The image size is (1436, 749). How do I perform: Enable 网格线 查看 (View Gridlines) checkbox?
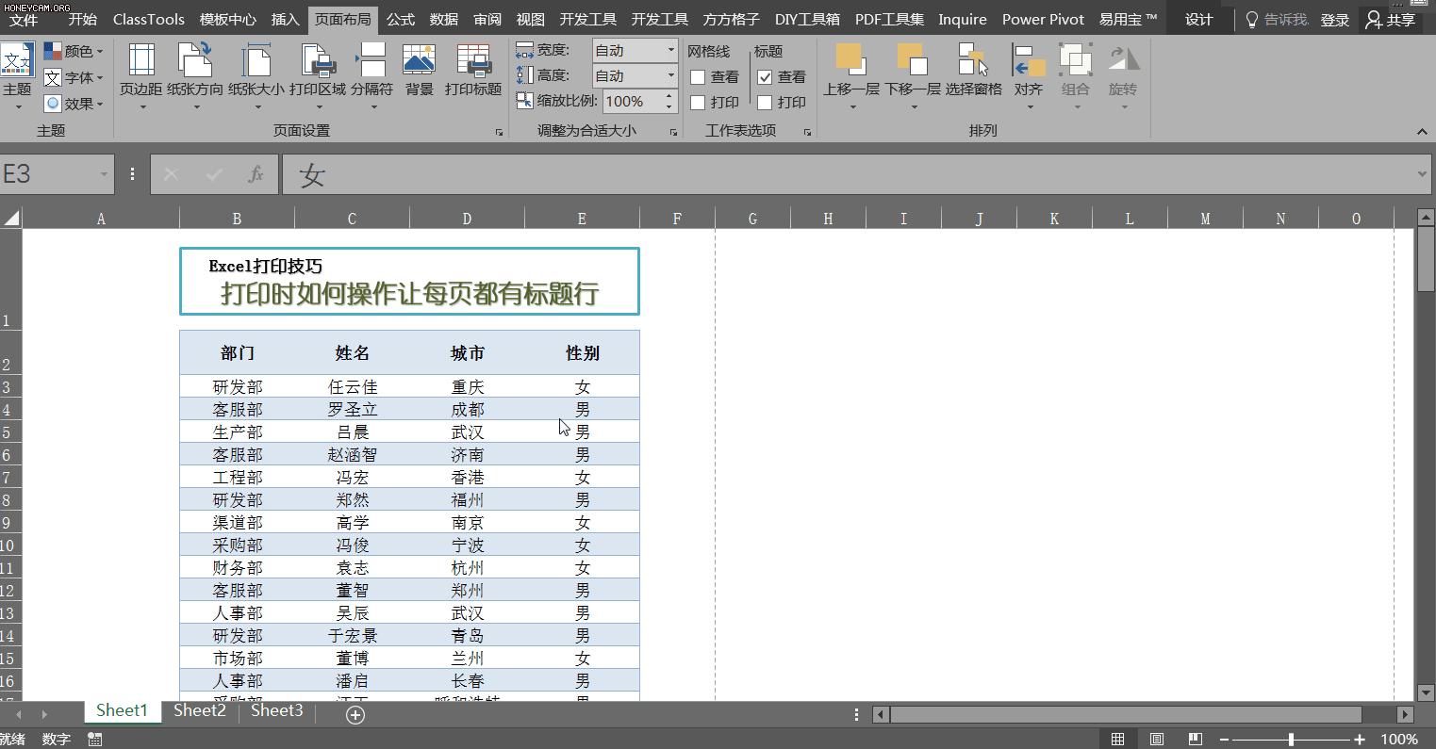[697, 76]
